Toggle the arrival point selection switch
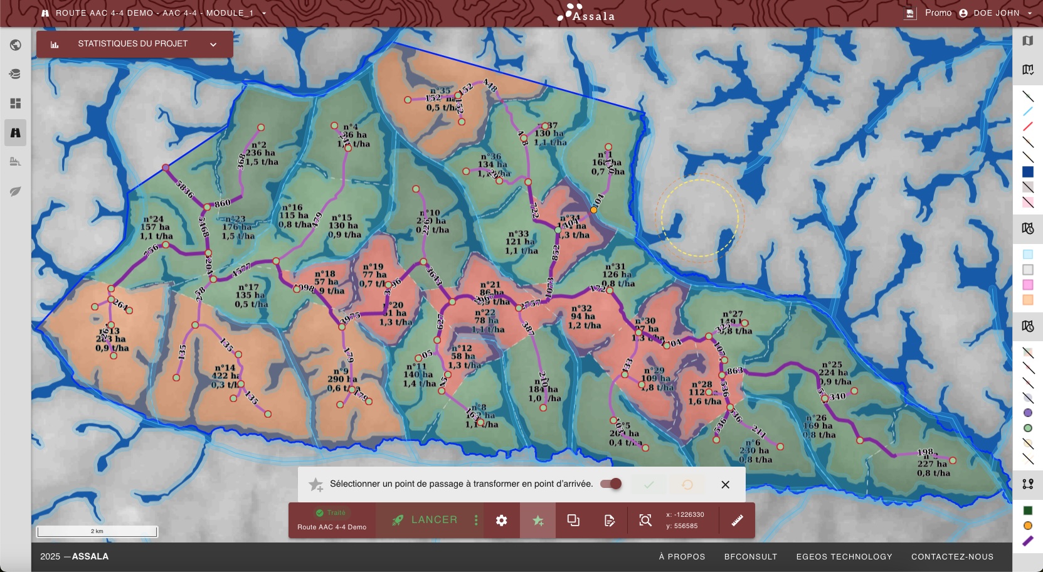Image resolution: width=1043 pixels, height=572 pixels. coord(610,484)
